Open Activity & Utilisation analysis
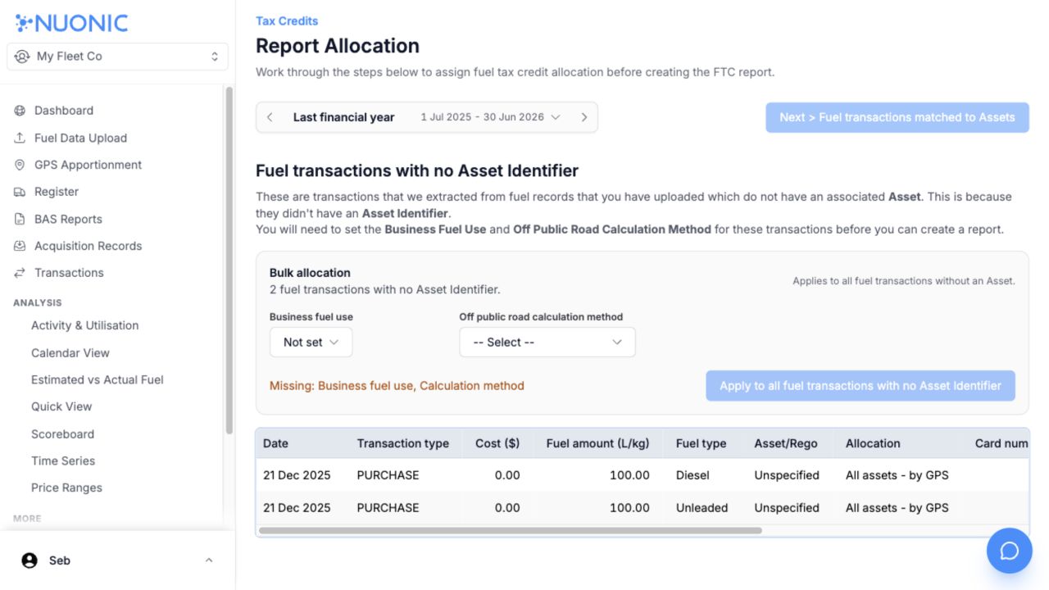1049x590 pixels. pyautogui.click(x=84, y=325)
